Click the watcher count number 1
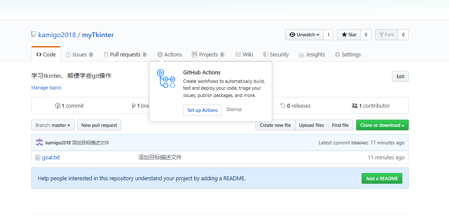This screenshot has width=449, height=217. pos(328,35)
